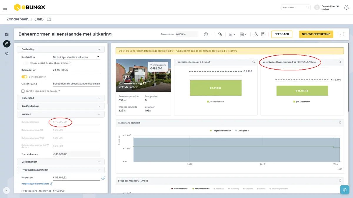Click the FEEDBACK button

pyautogui.click(x=282, y=34)
